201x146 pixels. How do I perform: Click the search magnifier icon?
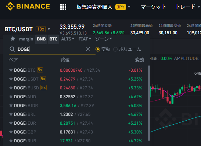tap(12, 49)
